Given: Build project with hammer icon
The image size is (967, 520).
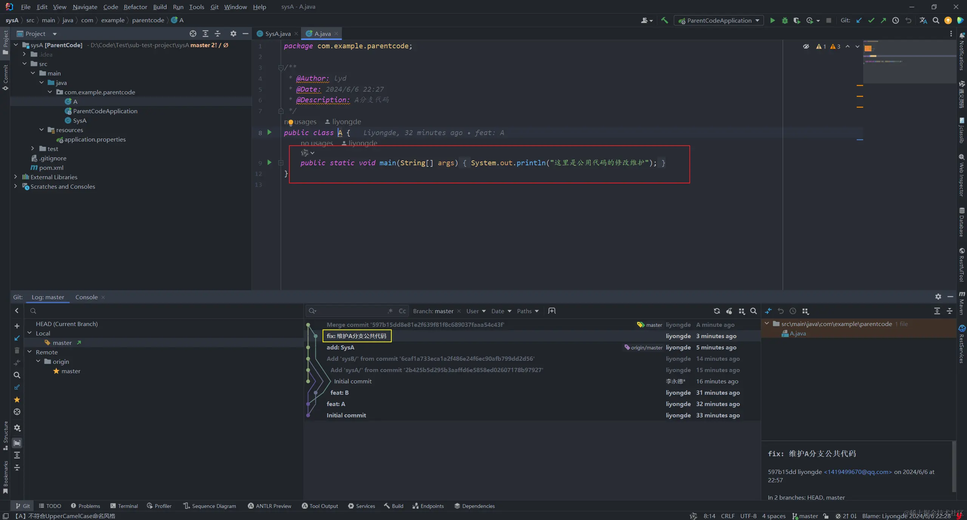Looking at the screenshot, I should [x=664, y=20].
